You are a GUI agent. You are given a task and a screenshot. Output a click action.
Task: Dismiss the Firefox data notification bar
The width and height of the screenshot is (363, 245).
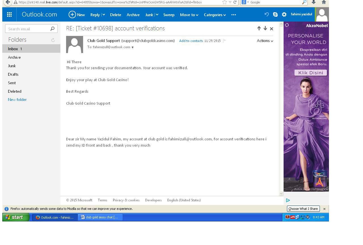click(324, 209)
